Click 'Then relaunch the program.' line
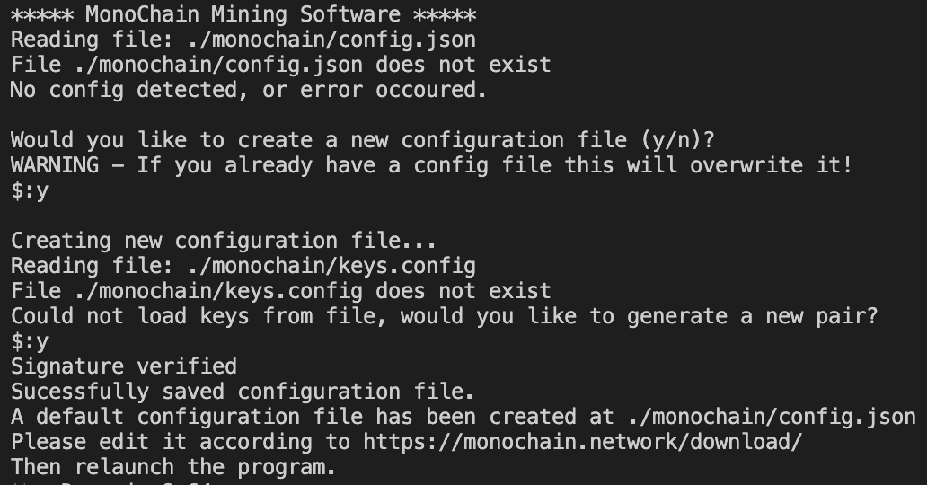The width and height of the screenshot is (927, 485). pyautogui.click(x=174, y=467)
